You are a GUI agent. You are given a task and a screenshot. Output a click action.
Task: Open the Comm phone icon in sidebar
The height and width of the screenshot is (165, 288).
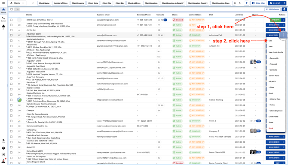coord(3,19)
